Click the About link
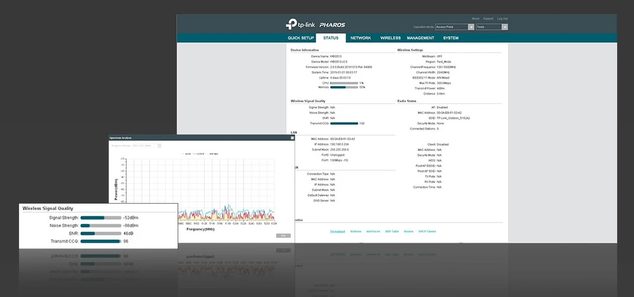Image resolution: width=634 pixels, height=297 pixels. (x=476, y=18)
